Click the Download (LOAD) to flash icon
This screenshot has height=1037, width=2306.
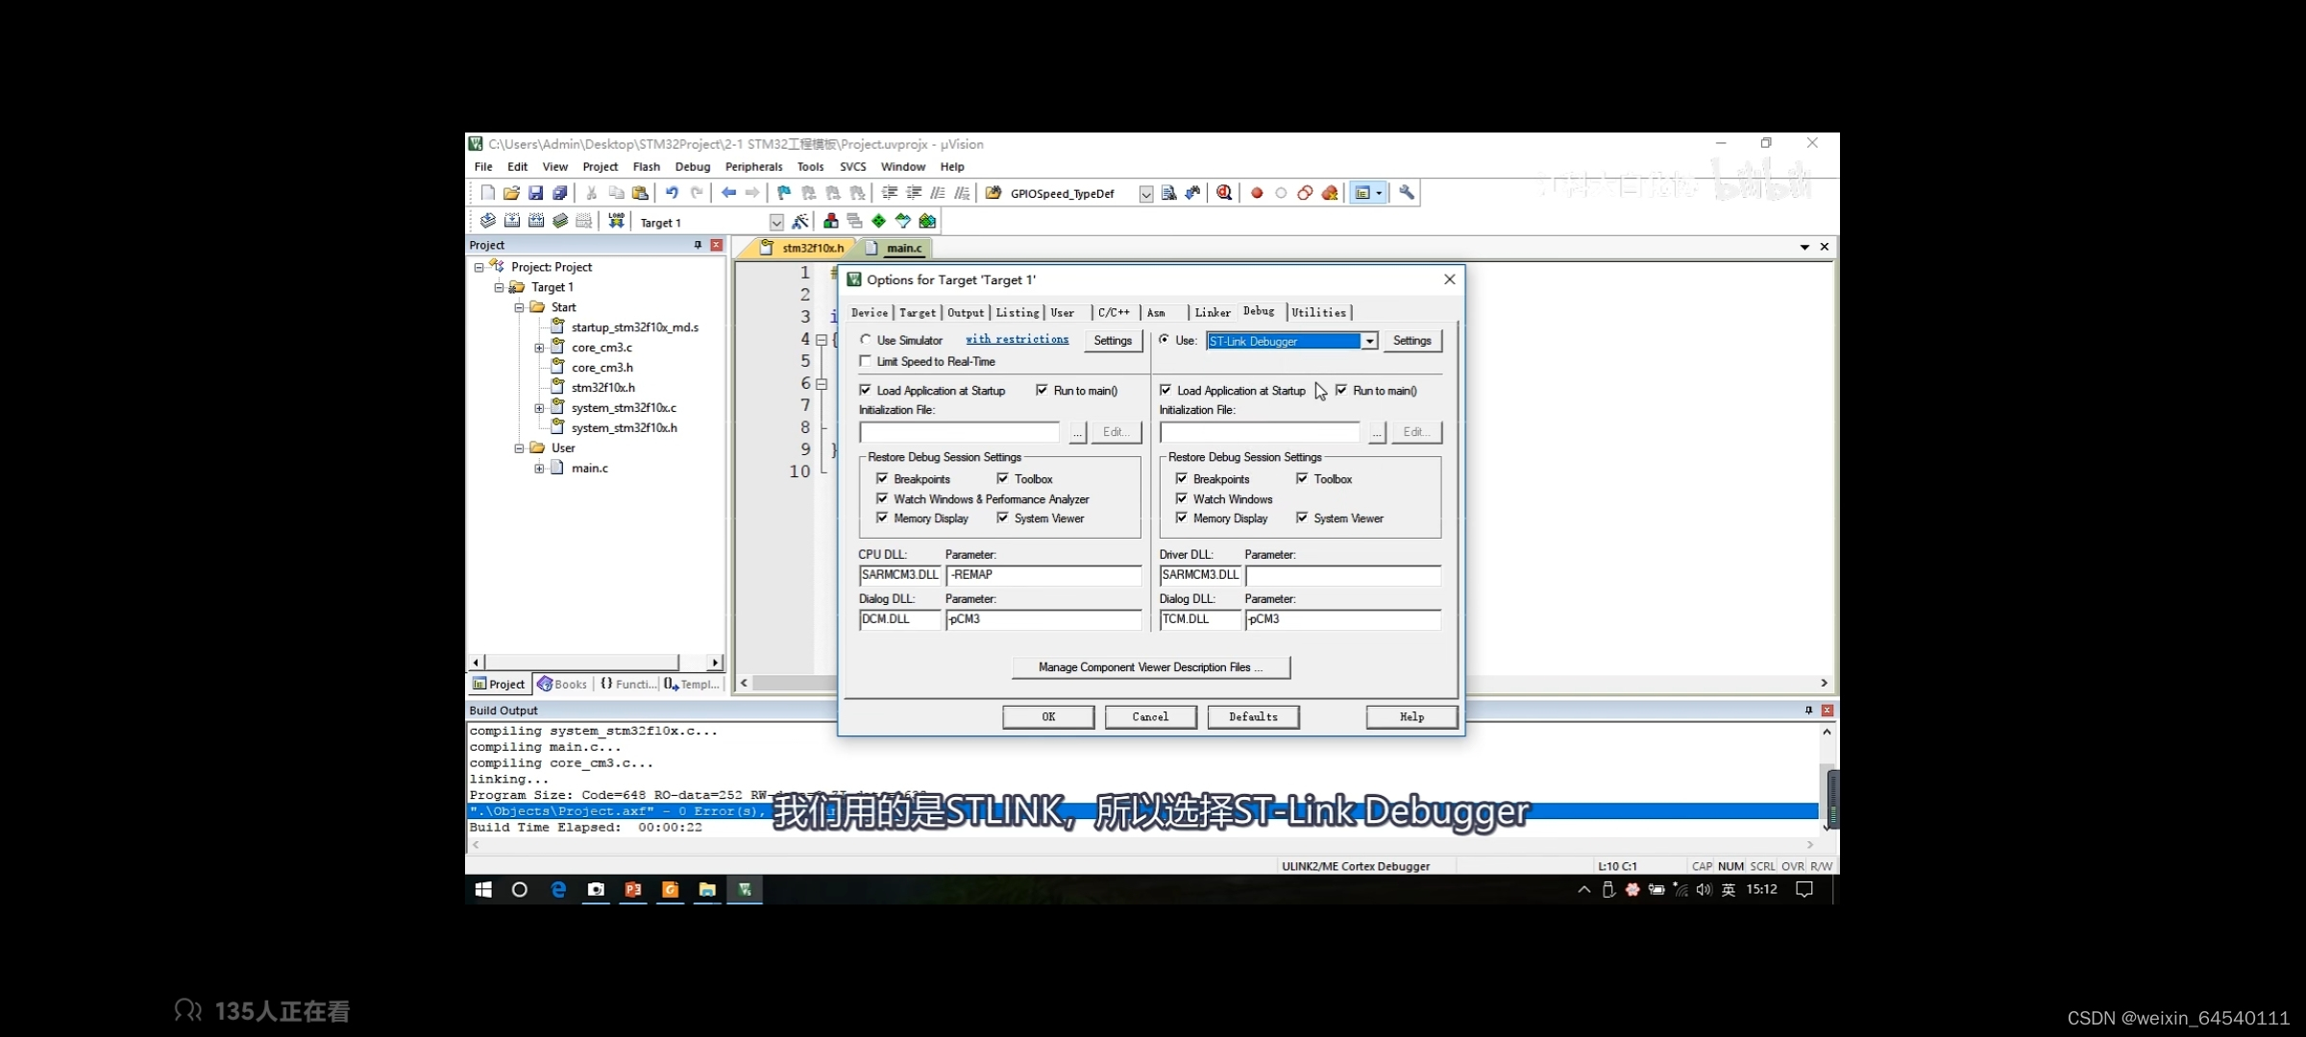click(x=616, y=221)
